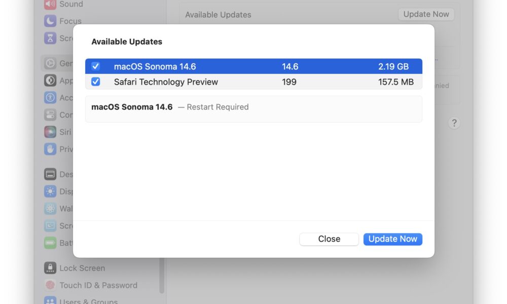Click the sidebar scrollbar
The image size is (507, 304).
click(162, 275)
